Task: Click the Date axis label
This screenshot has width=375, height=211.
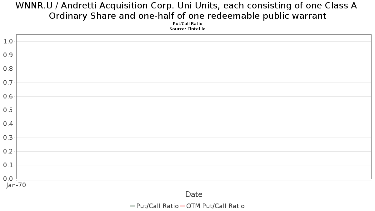Action: point(194,194)
